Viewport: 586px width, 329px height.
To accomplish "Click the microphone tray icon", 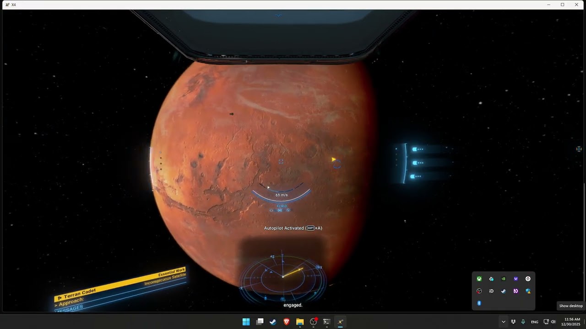I will pyautogui.click(x=523, y=322).
